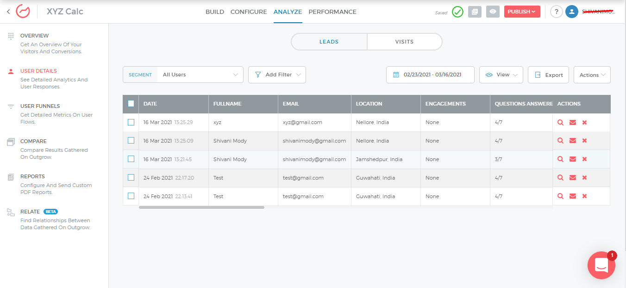
Task: Delete the 13:25:09 Shivani Mody lead
Action: [x=584, y=141]
